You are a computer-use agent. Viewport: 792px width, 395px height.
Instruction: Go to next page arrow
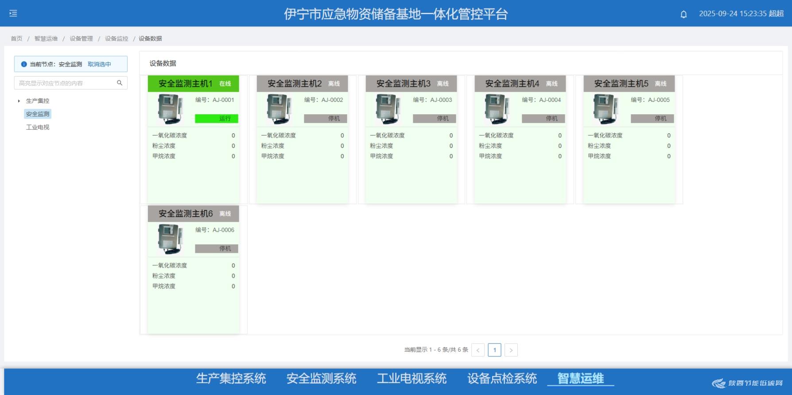tap(511, 350)
